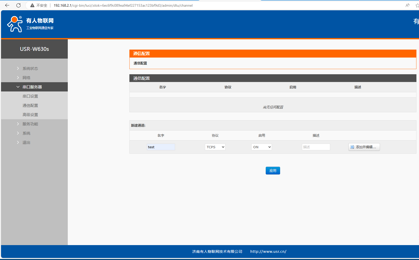Open the http://www.usr.cn/ footer link
Viewport: 419px width, 260px height.
click(x=268, y=252)
